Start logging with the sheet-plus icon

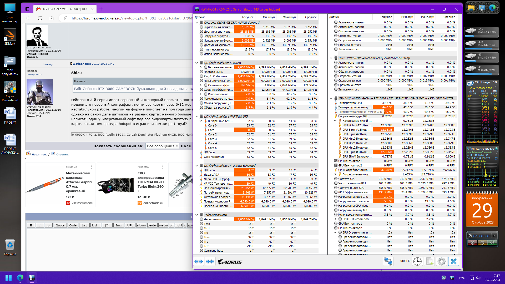tap(429, 261)
